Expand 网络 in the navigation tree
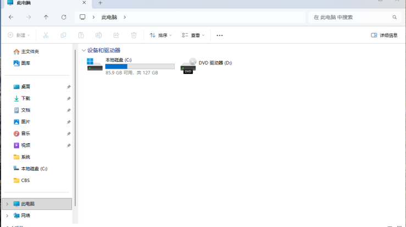This screenshot has width=406, height=227. 7,215
